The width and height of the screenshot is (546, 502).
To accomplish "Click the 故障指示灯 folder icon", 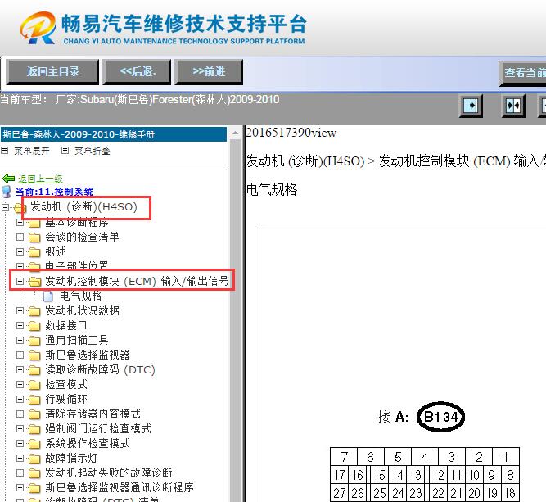I will (34, 459).
